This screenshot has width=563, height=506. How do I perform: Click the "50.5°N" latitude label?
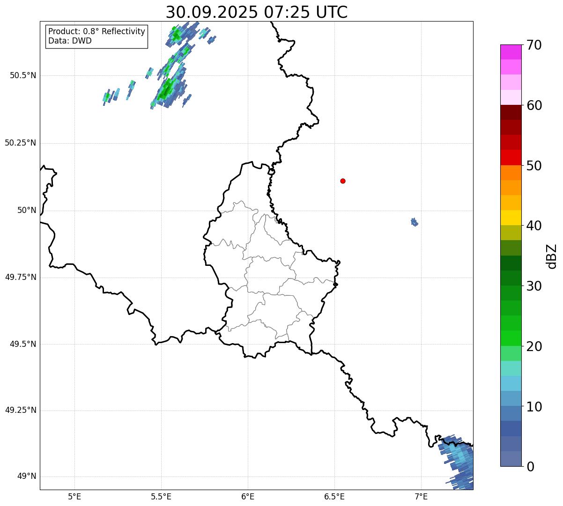tap(22, 75)
